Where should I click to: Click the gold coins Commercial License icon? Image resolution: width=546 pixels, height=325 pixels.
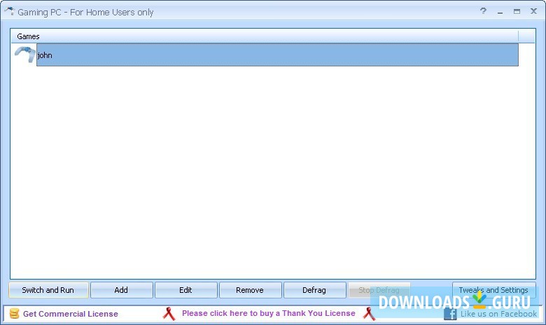(14, 313)
